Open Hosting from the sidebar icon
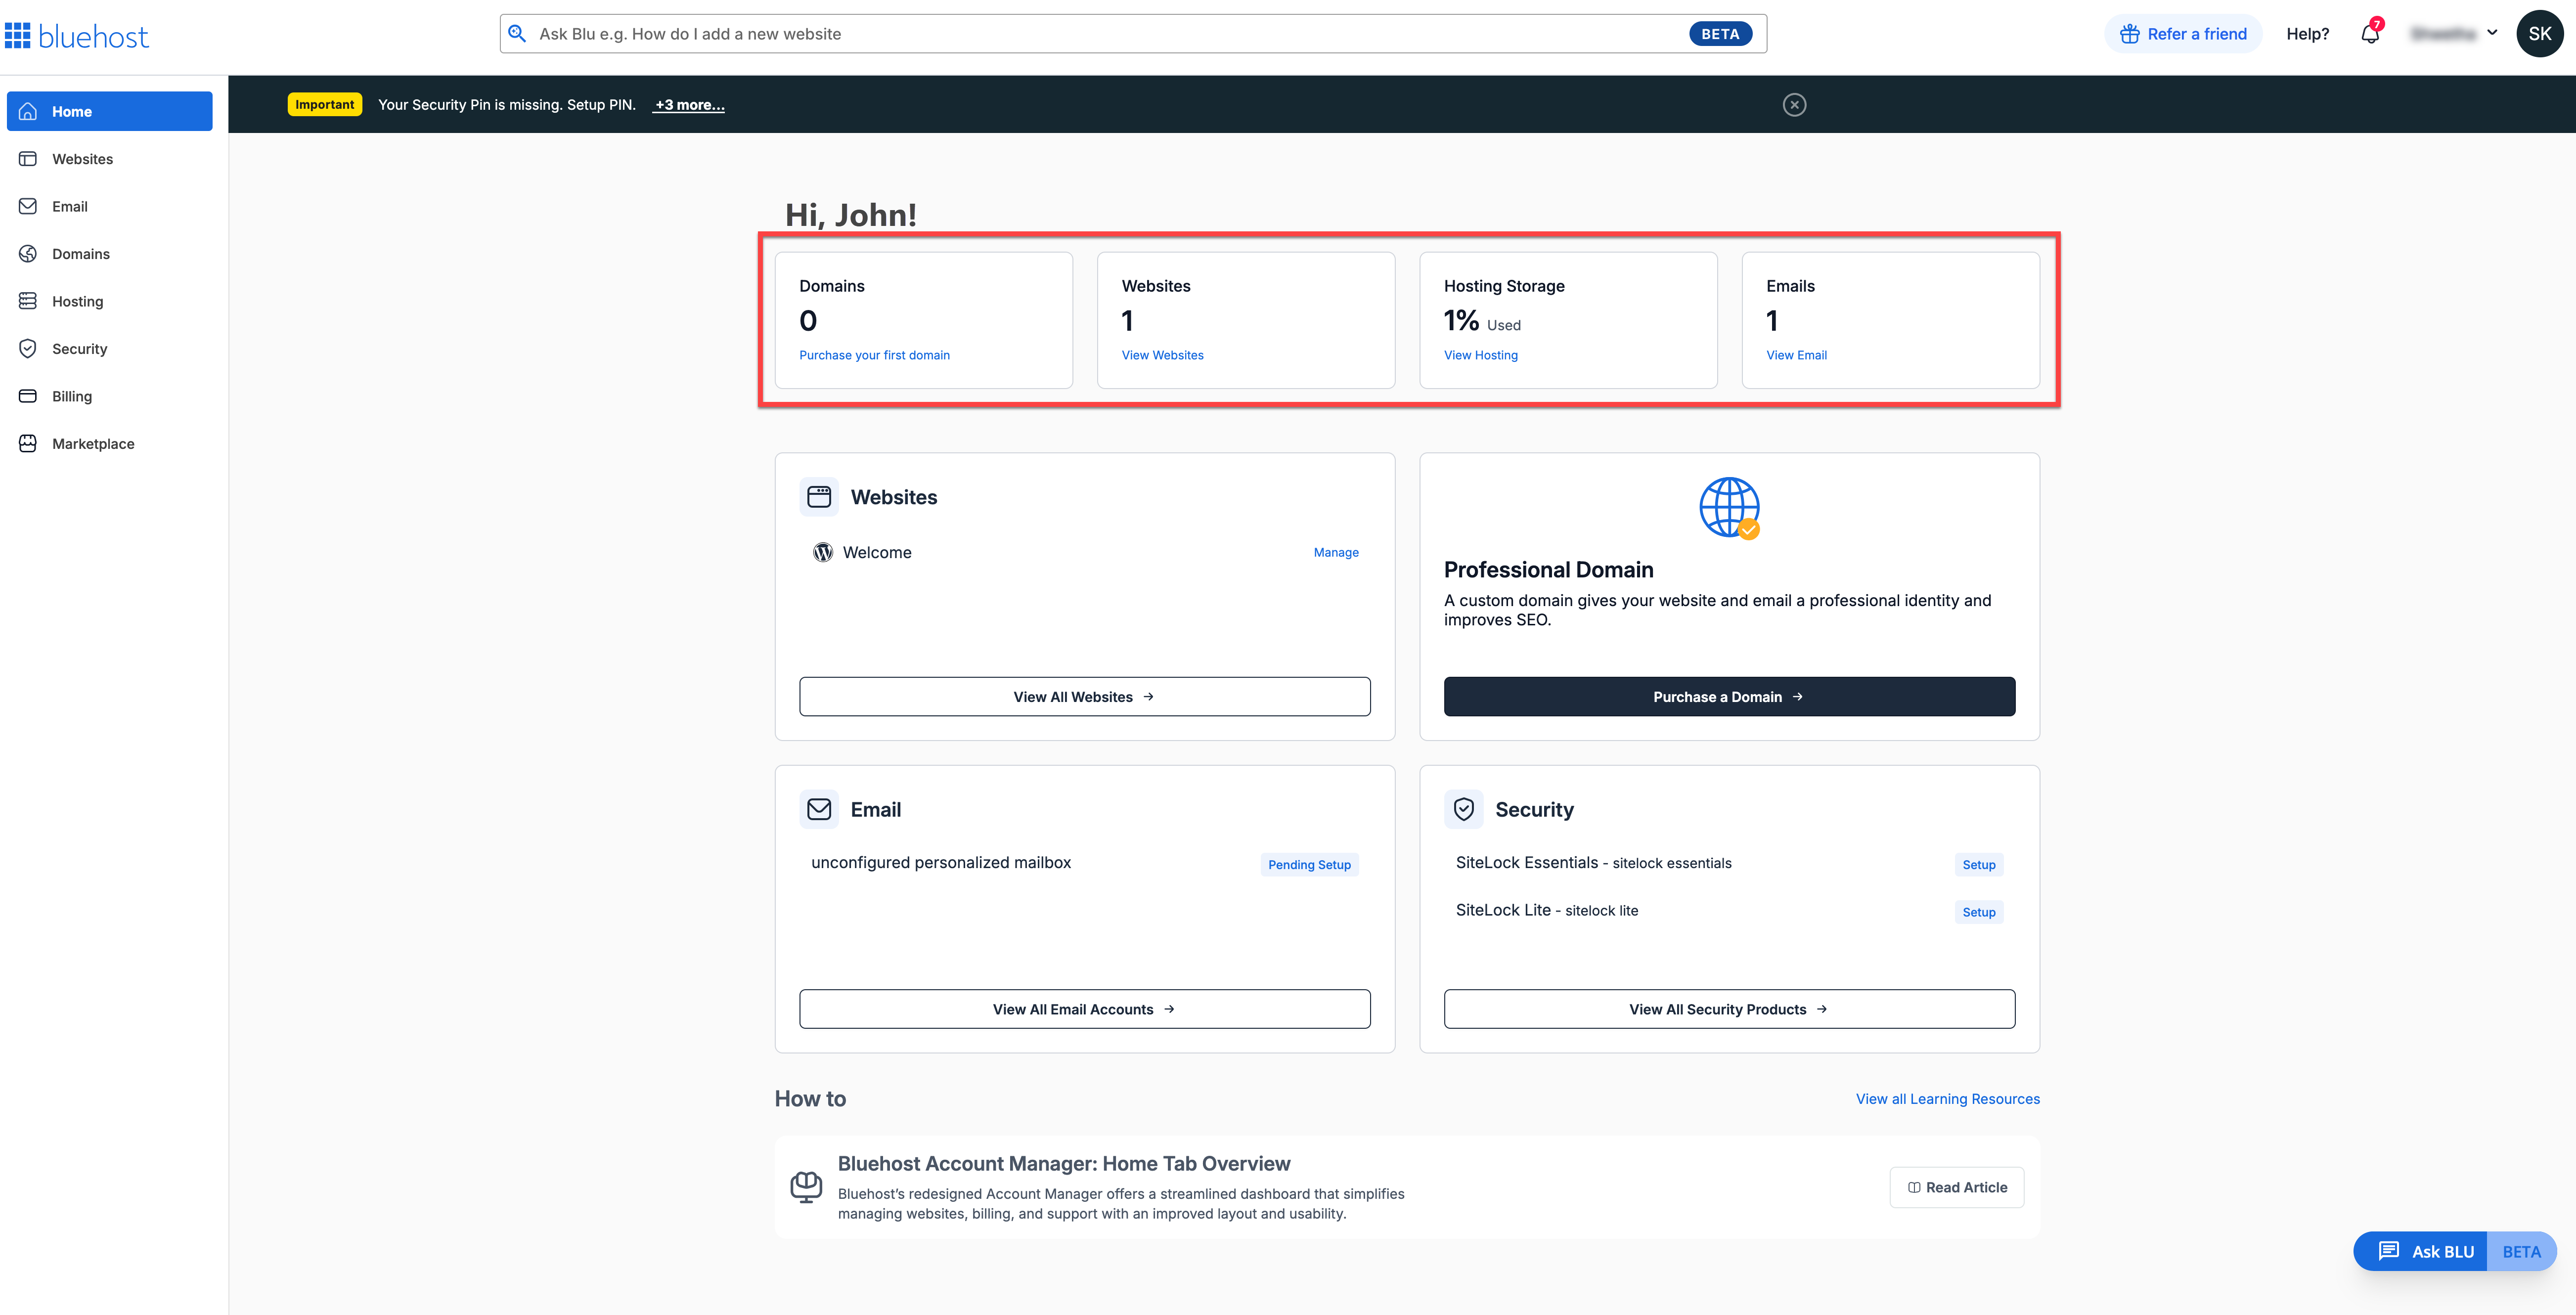Image resolution: width=2576 pixels, height=1315 pixels. pos(27,301)
